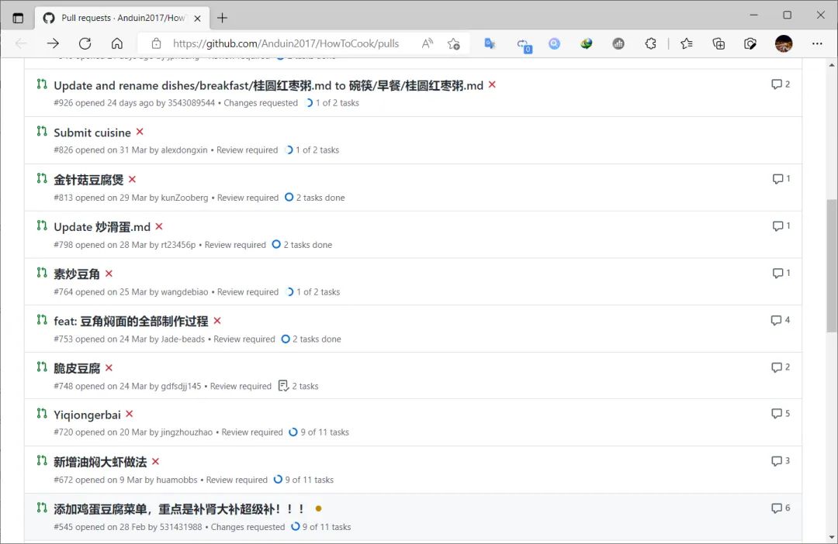838x544 pixels.
Task: Open pull request 桂圆红枣粥.md rename title
Action: pos(268,85)
